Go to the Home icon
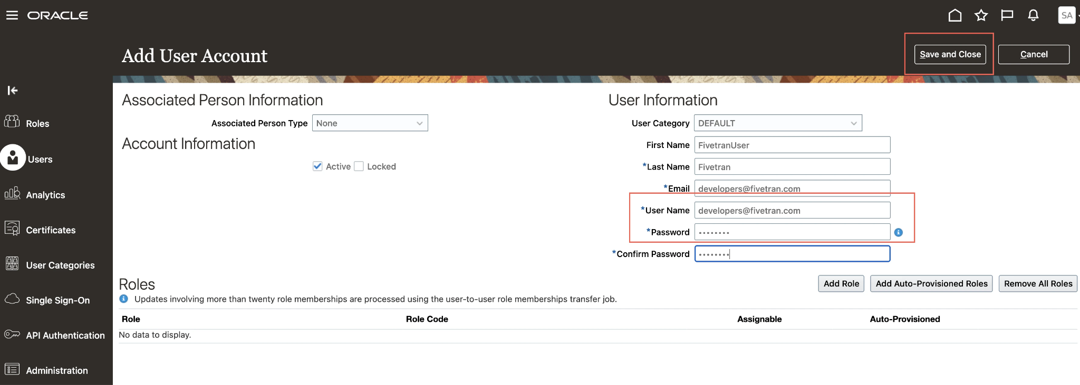This screenshot has width=1080, height=385. coord(954,15)
